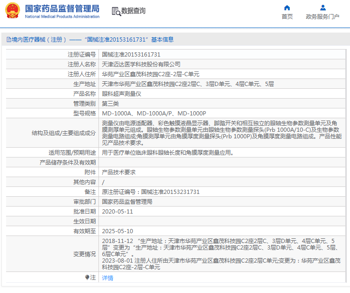Click the 附件 row label
This screenshot has width=350, height=293.
pos(90,172)
